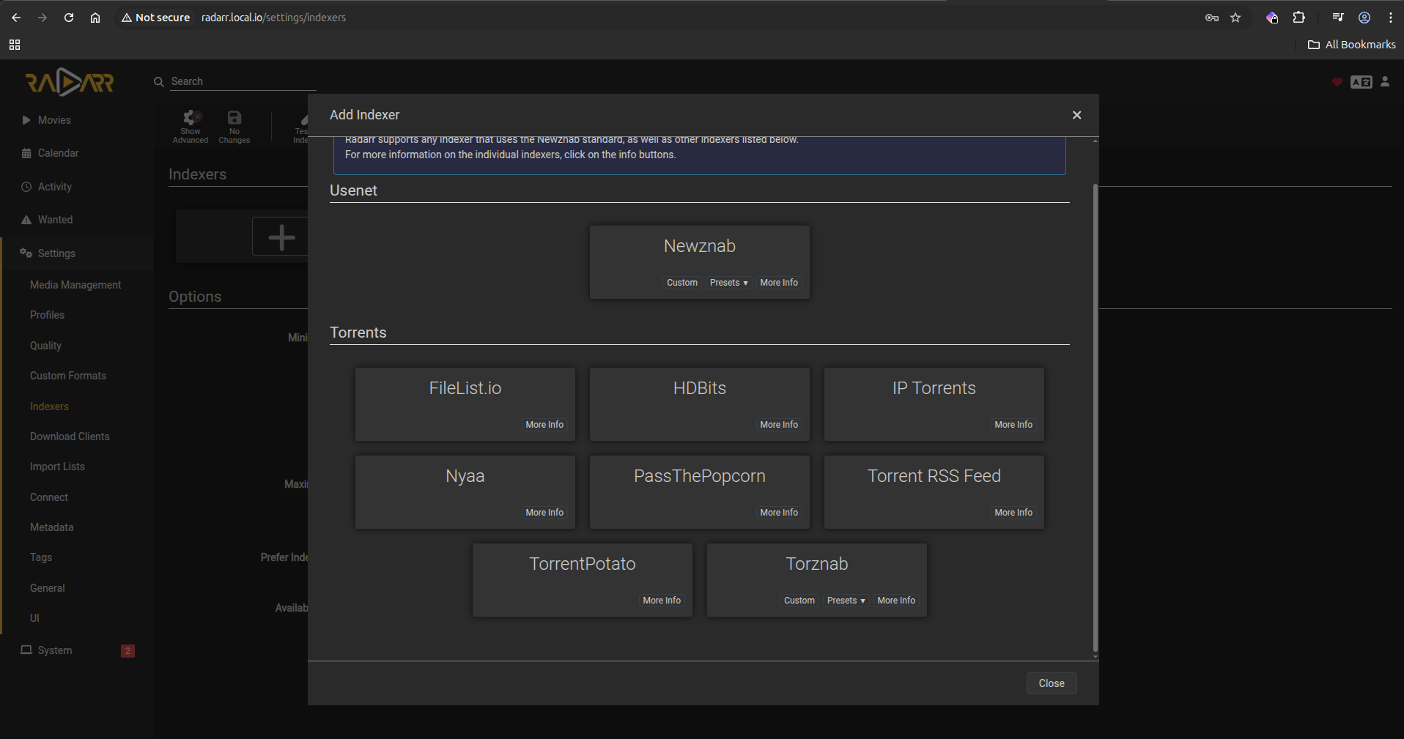Open Settings in the sidebar

pyautogui.click(x=77, y=253)
